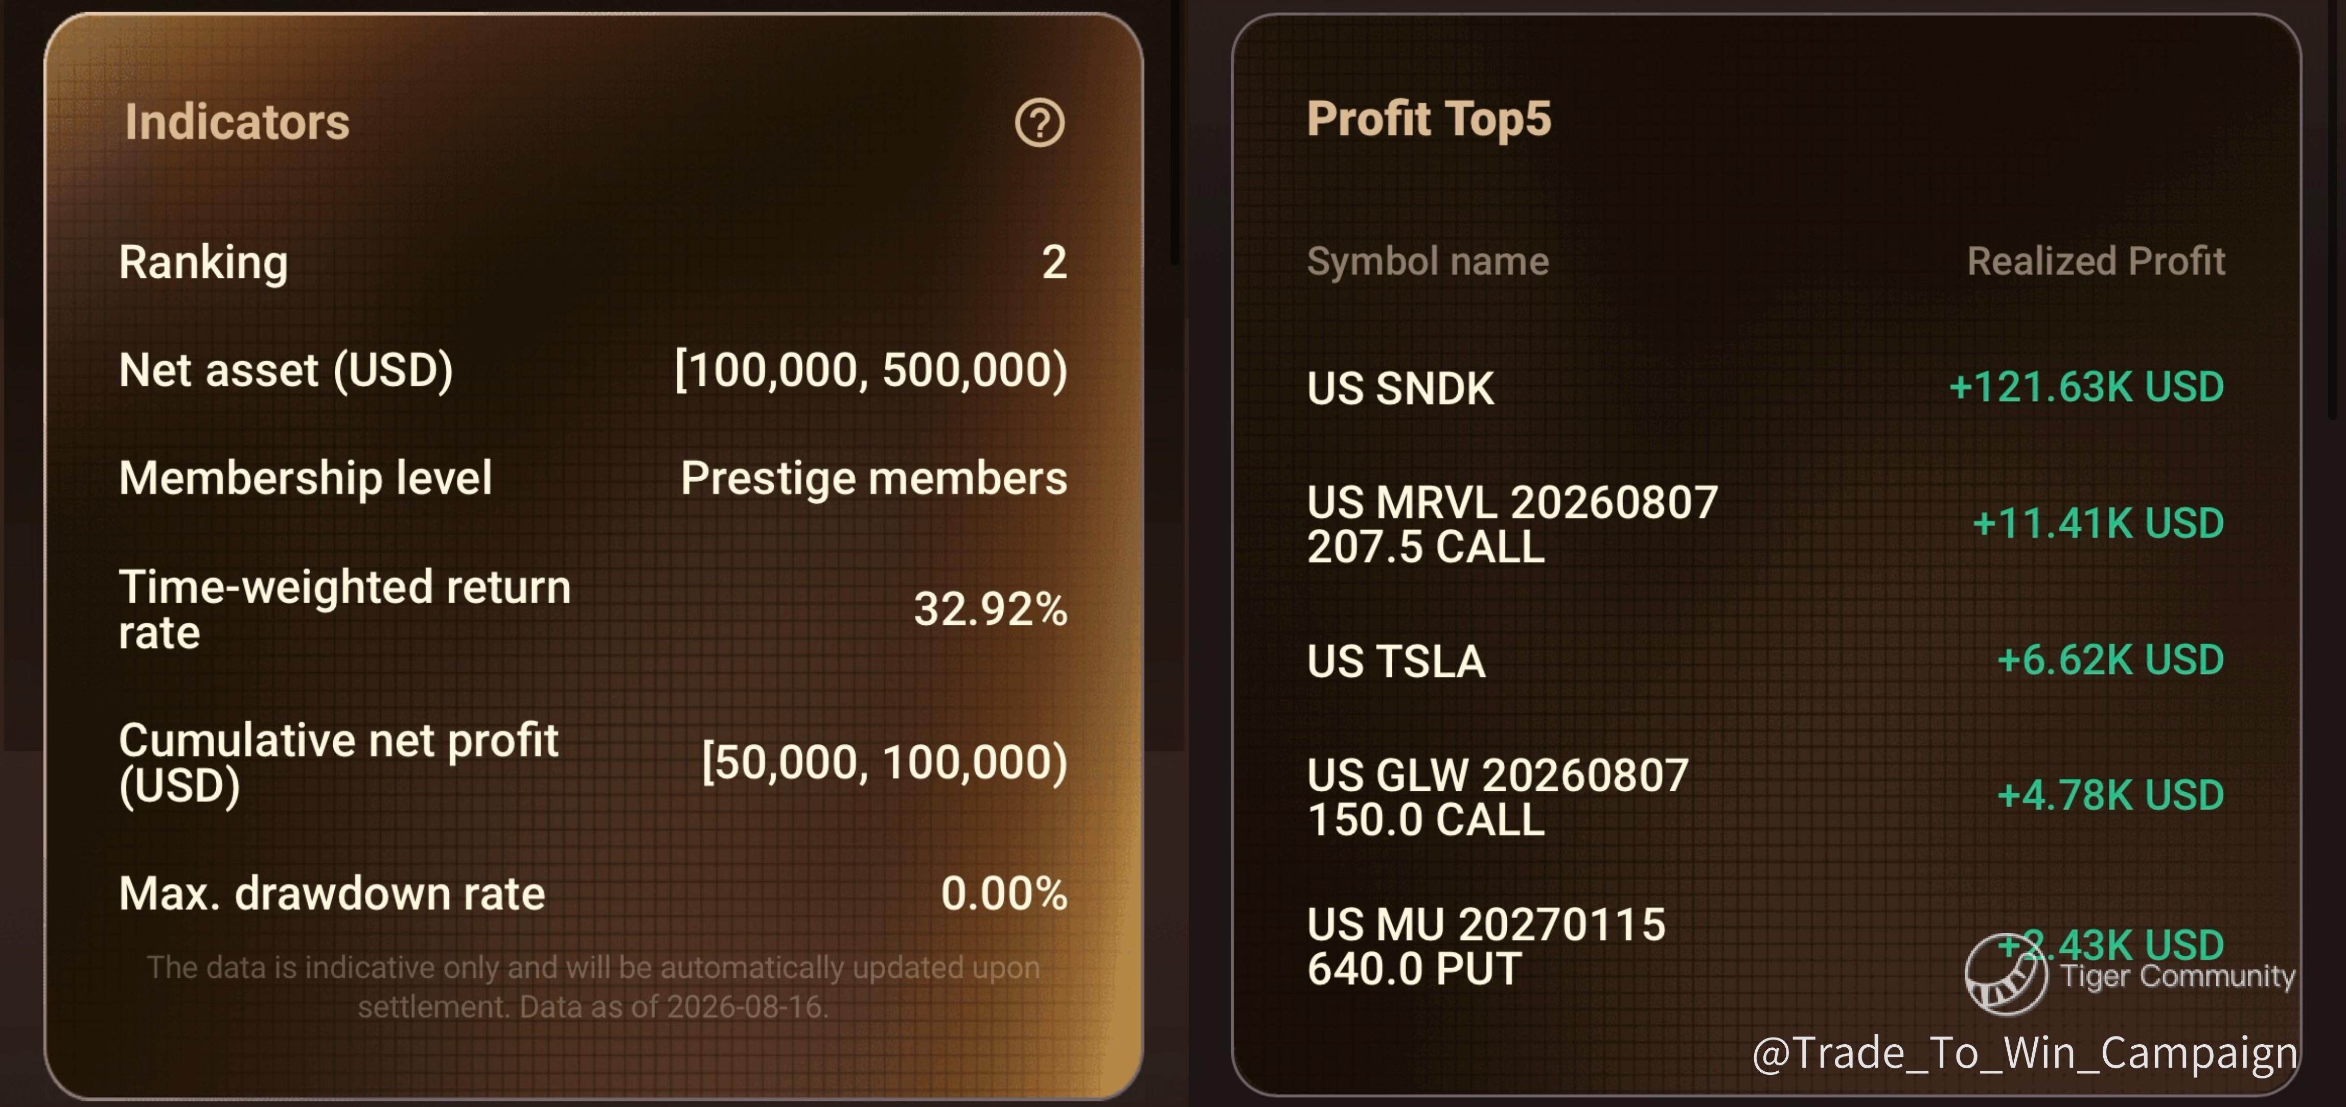Click the Max. drawdown rate 0.00% value
2346x1107 pixels.
1004,894
